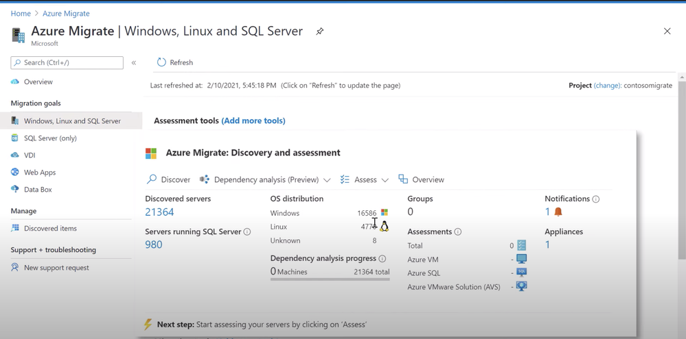Image resolution: width=686 pixels, height=339 pixels.
Task: Click the Assess checklist icon
Action: coord(345,179)
